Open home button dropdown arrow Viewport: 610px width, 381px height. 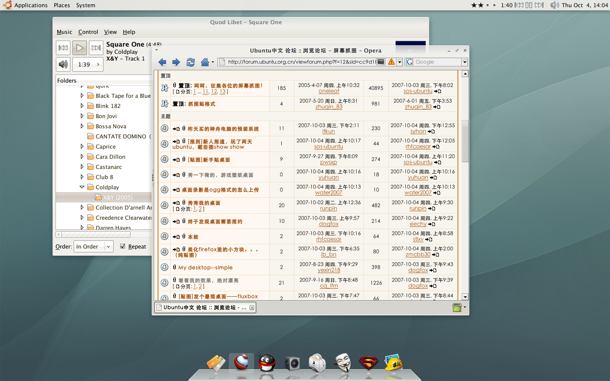pos(213,62)
